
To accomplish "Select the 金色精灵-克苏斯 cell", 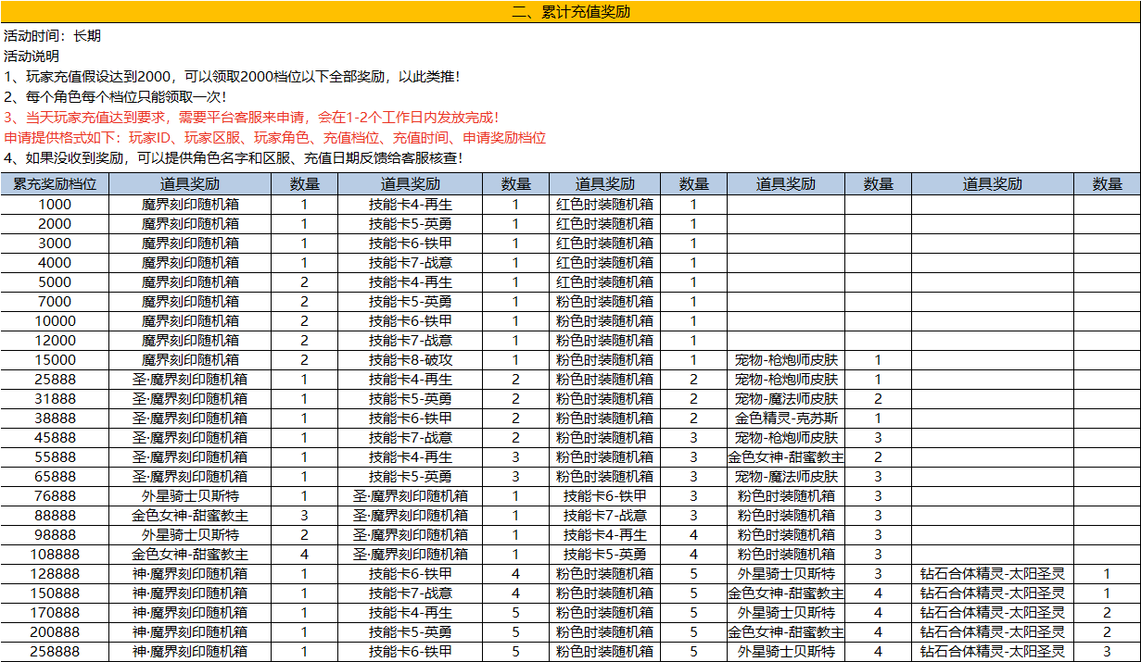I will (785, 418).
